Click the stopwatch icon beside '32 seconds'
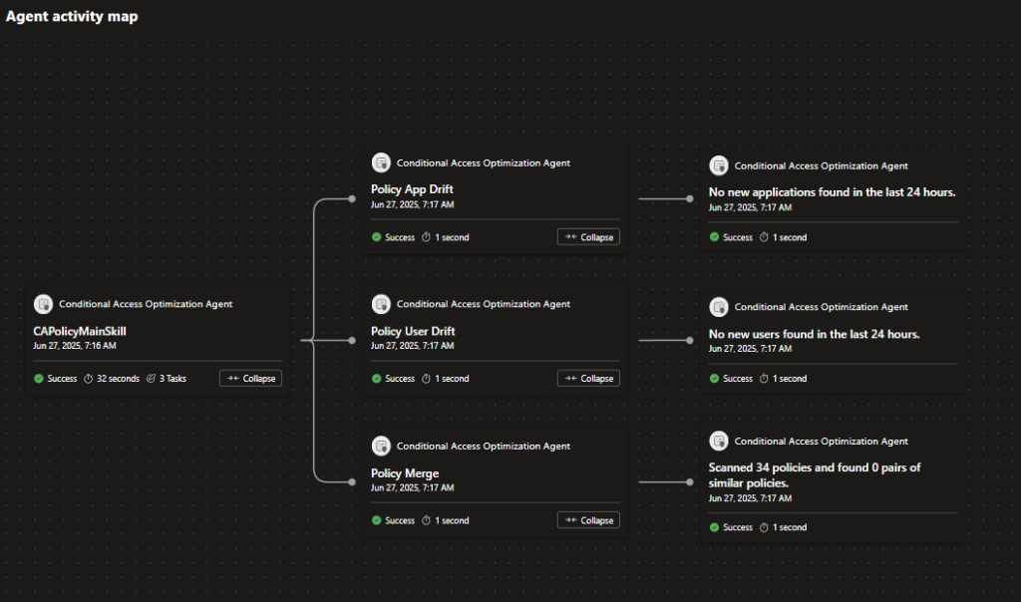The image size is (1021, 602). (x=88, y=378)
